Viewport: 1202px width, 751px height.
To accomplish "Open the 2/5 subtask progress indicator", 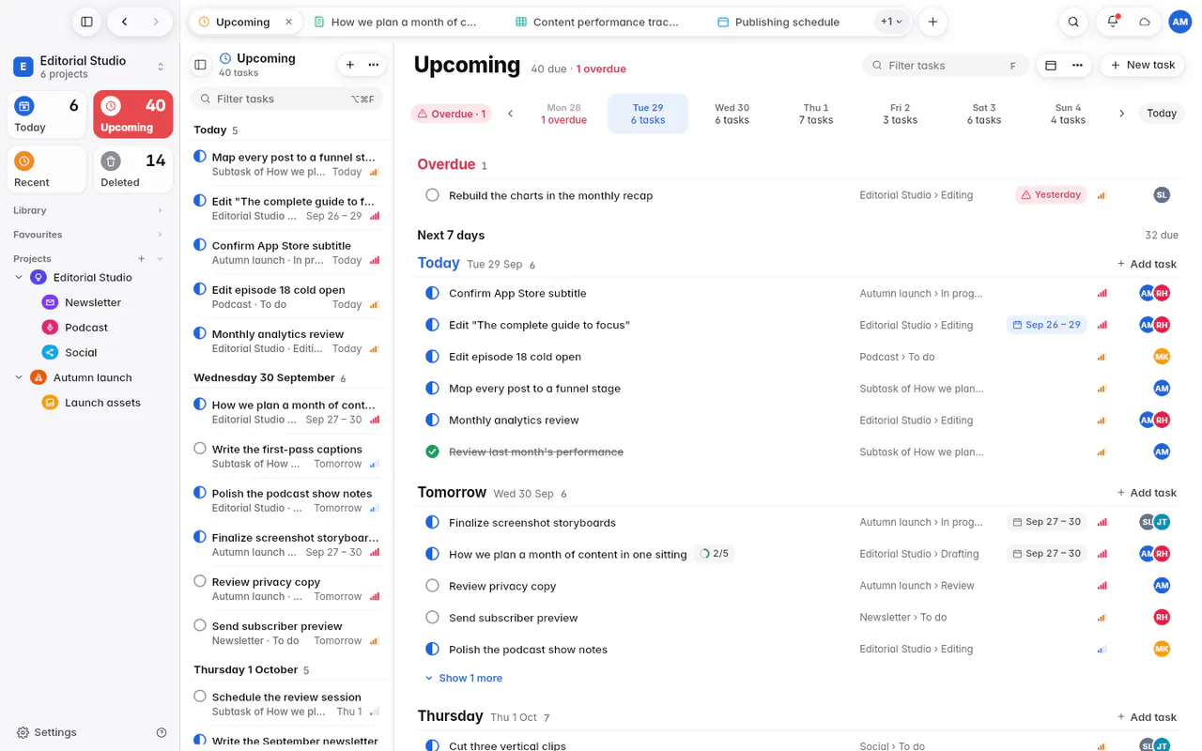I will click(715, 554).
